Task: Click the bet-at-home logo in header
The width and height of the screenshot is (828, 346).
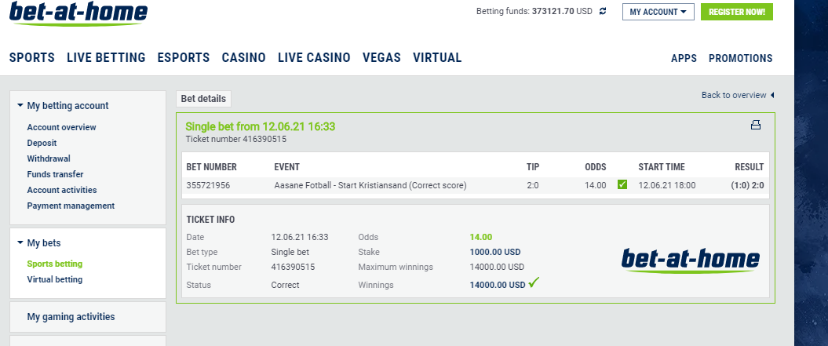Action: [x=78, y=14]
